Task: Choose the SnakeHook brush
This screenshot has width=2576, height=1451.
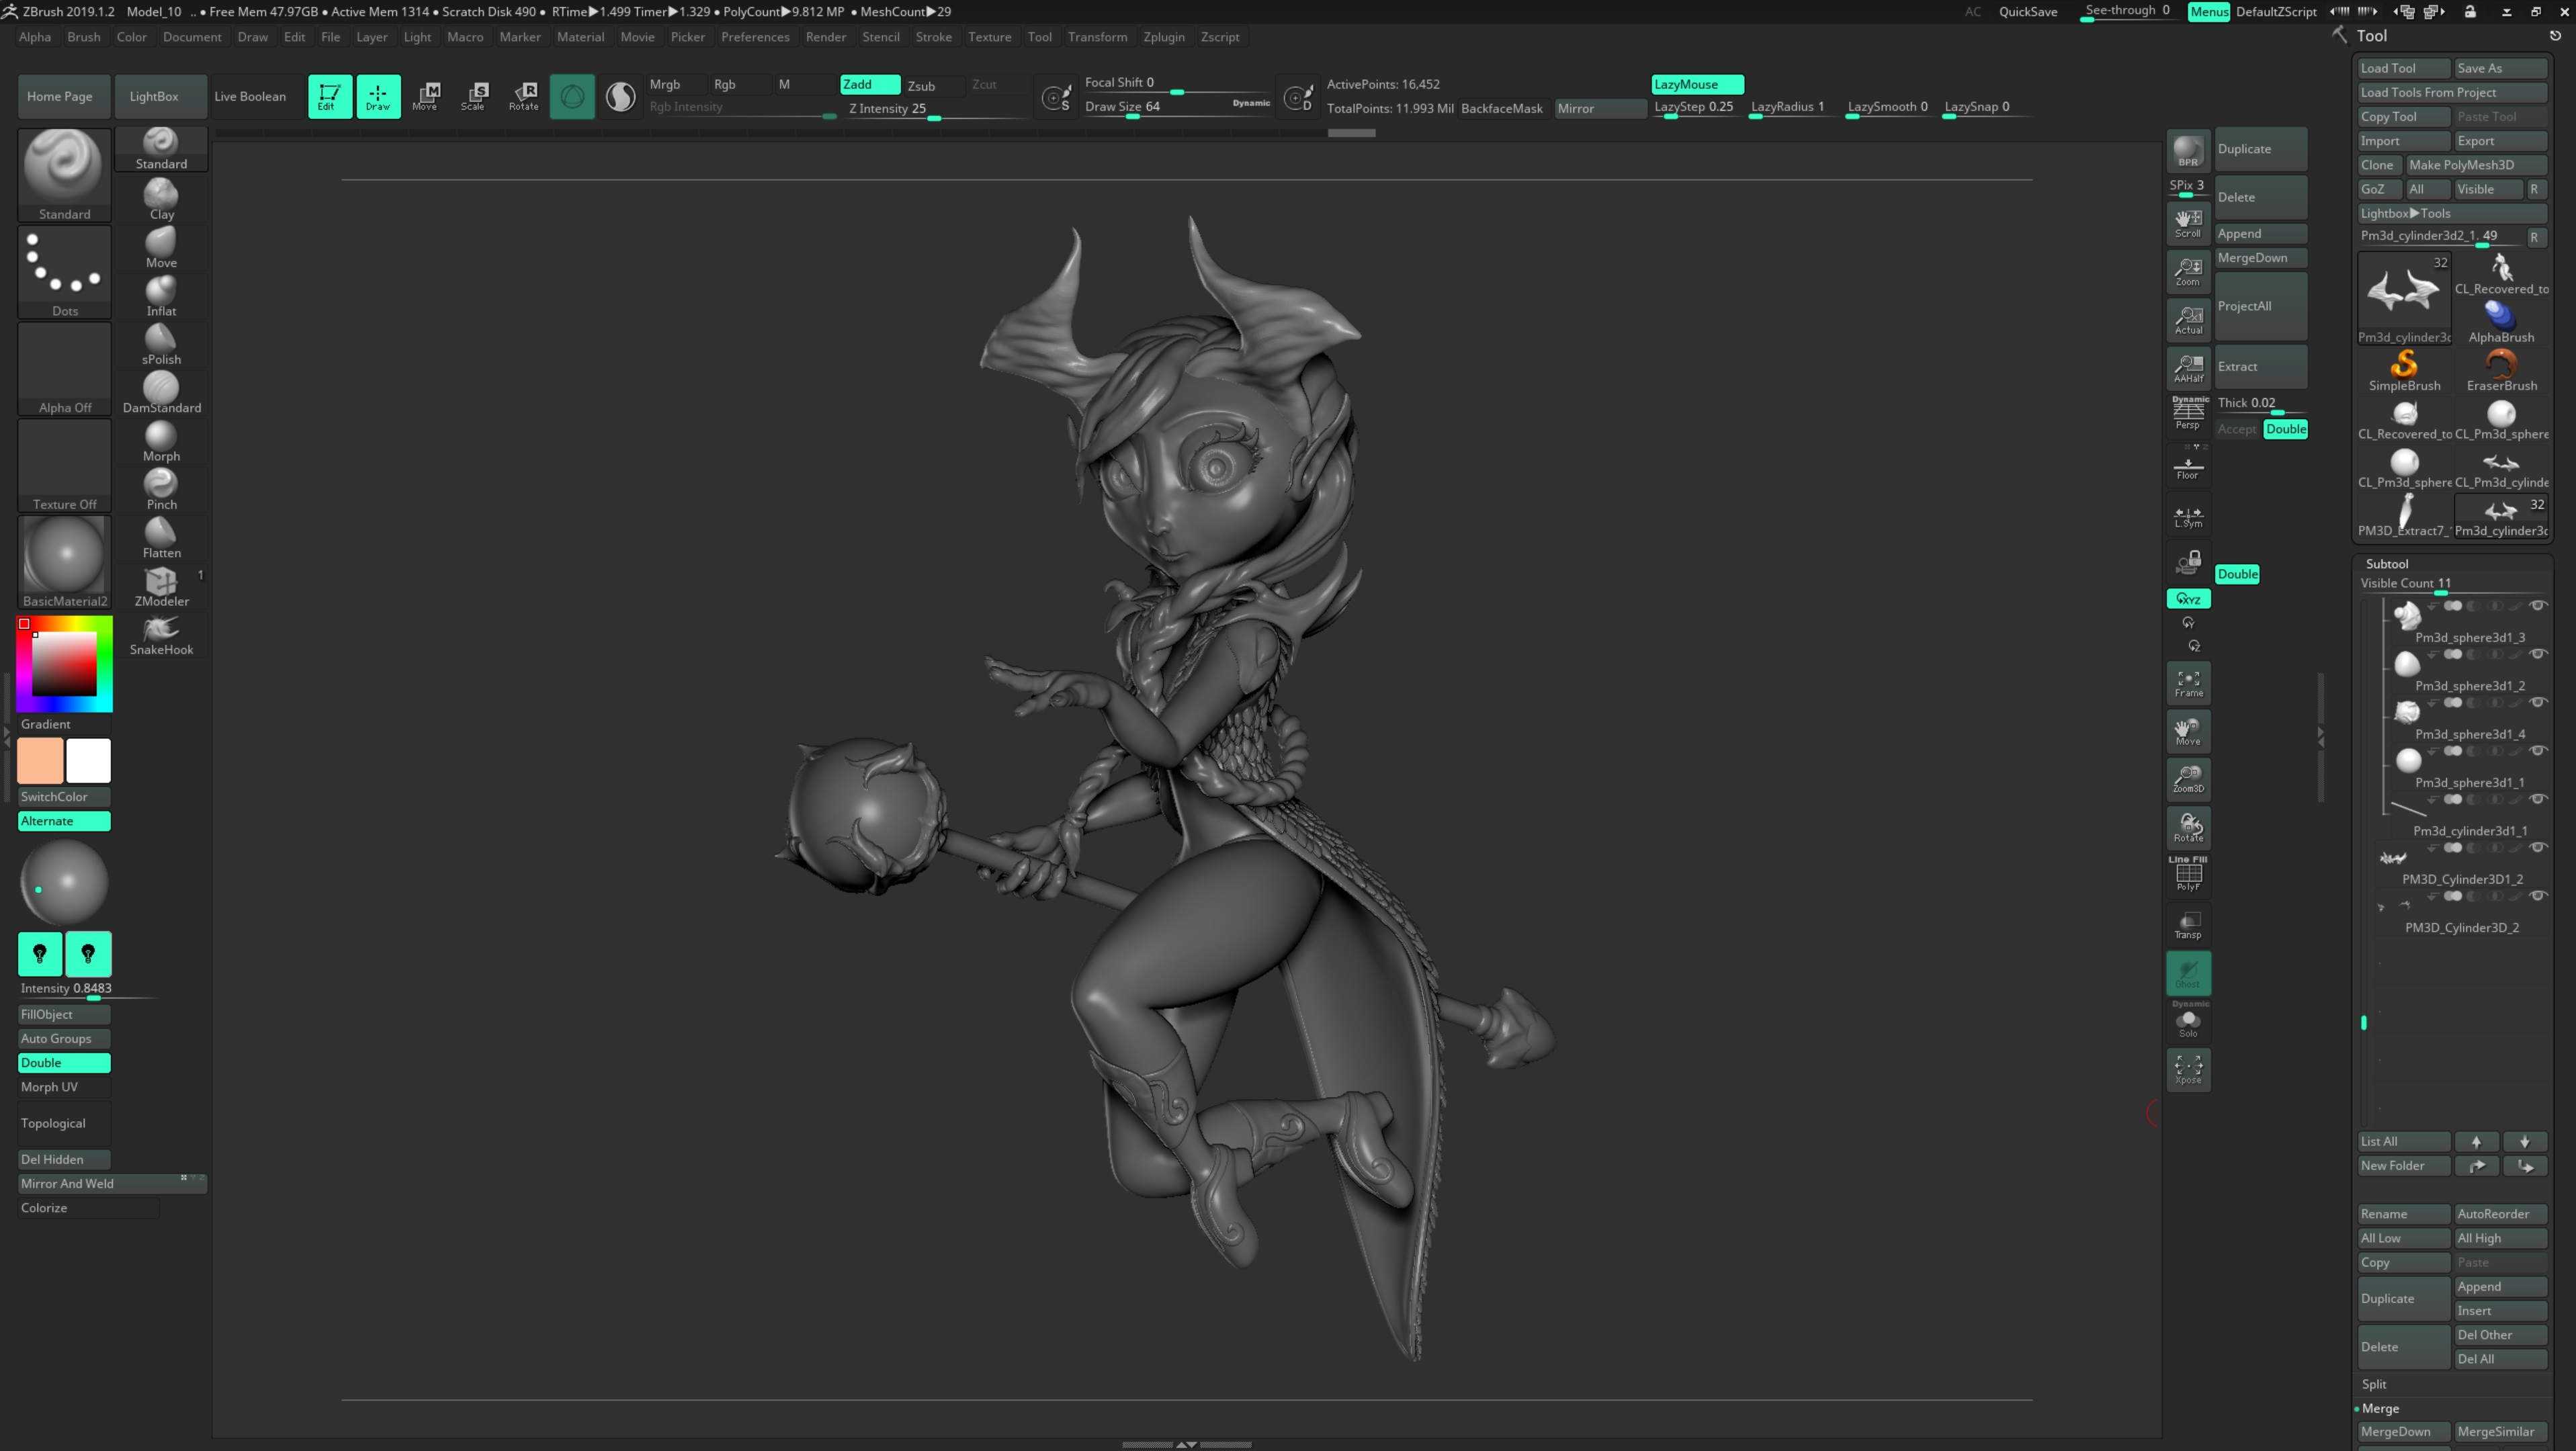Action: 161,634
